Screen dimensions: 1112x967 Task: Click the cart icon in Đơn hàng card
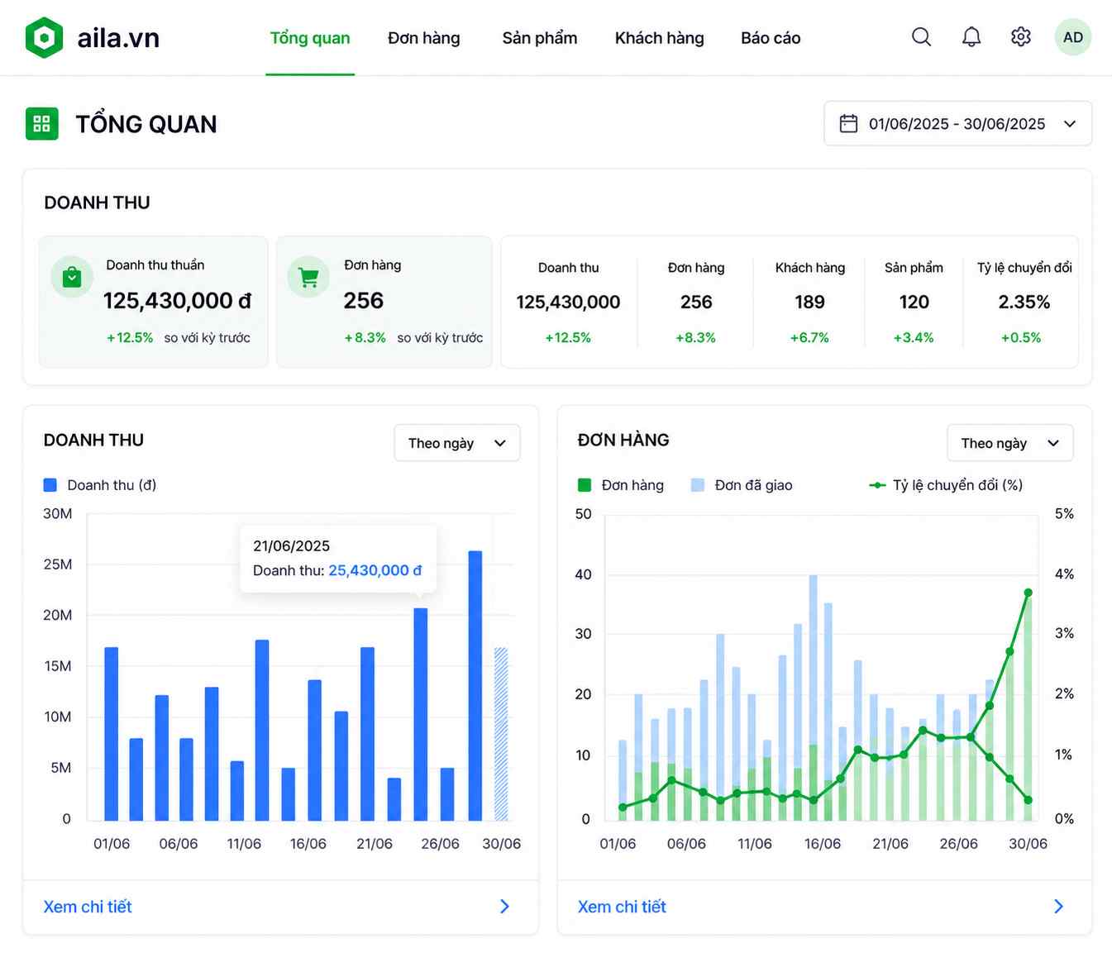[308, 277]
